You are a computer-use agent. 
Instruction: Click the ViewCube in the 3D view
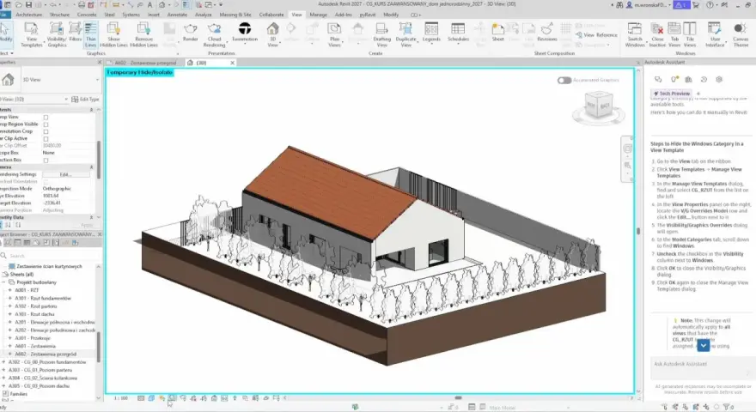pyautogui.click(x=598, y=106)
